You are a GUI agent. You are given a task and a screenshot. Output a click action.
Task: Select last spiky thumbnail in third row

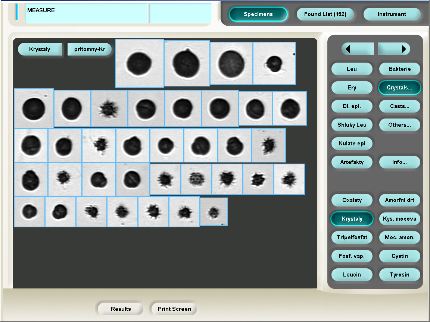(x=269, y=145)
